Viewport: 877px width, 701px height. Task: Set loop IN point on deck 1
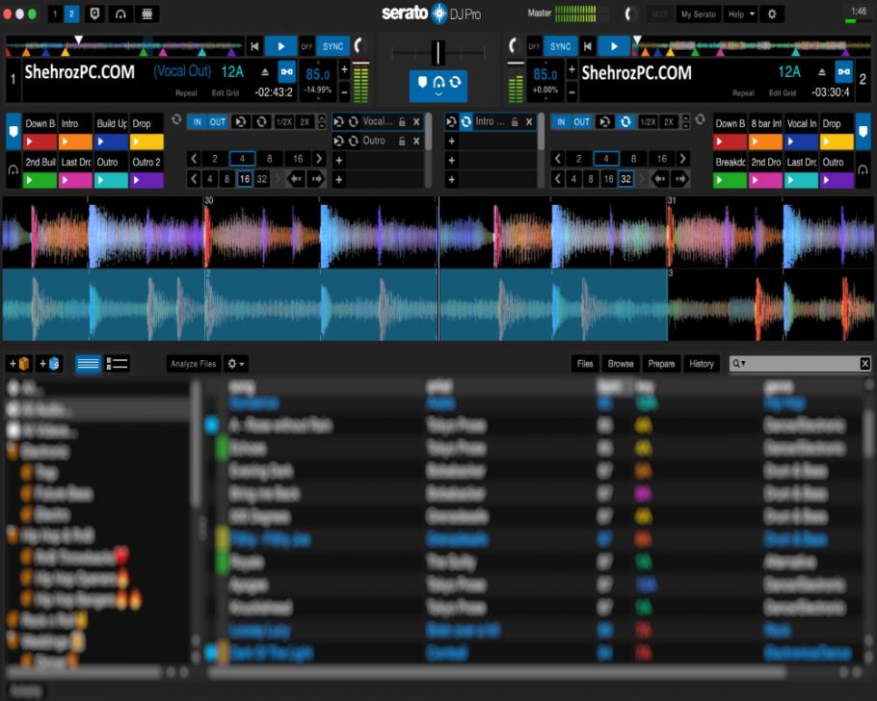197,122
